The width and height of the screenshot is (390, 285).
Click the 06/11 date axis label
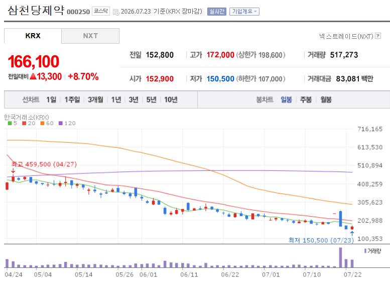coord(189,274)
